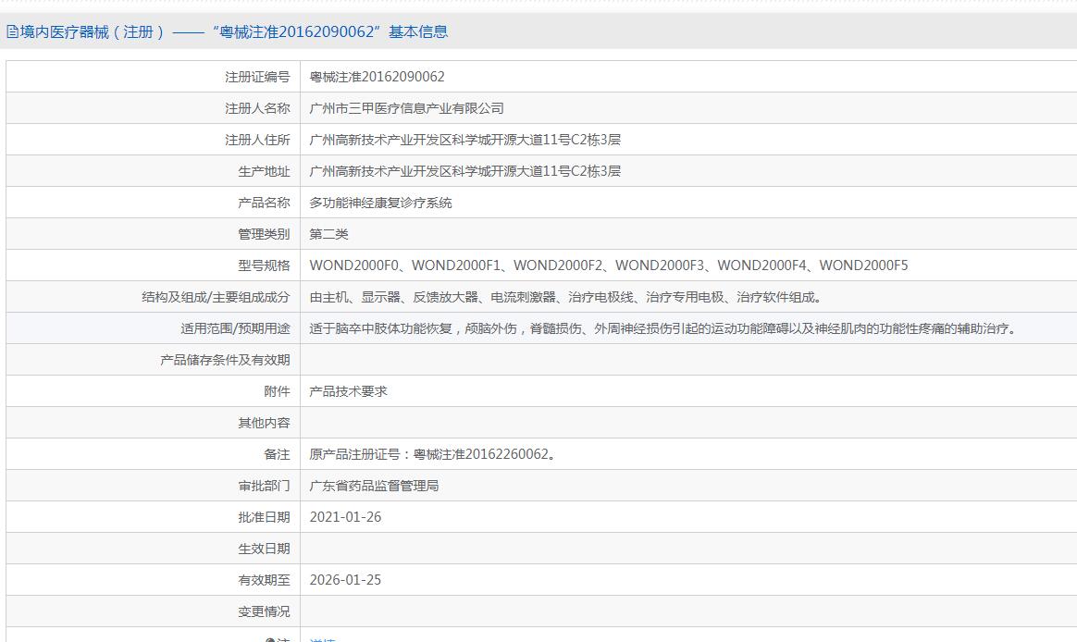Select the label '备注'
This screenshot has width=1077, height=642.
278,454
